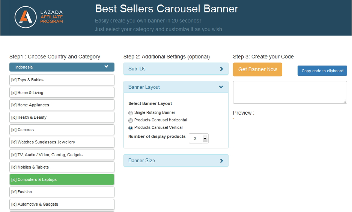Select the Toys & Babies category

62,80
